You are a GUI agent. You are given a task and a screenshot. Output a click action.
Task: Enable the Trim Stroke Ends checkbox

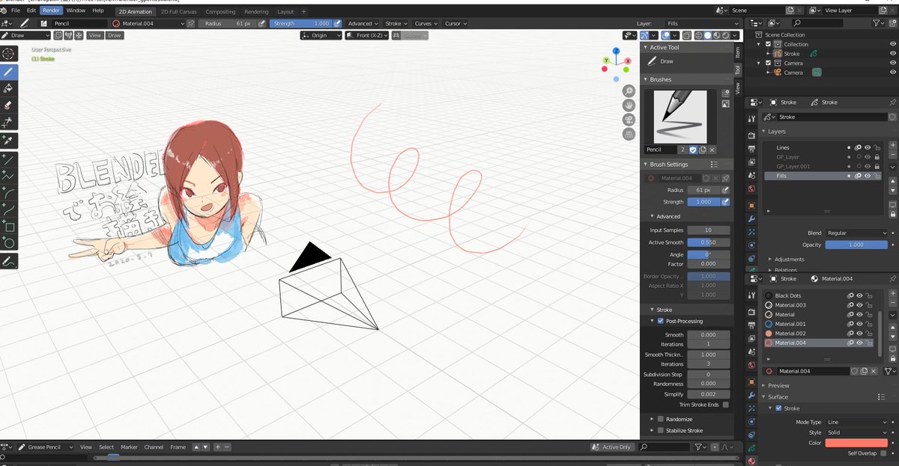(x=725, y=405)
